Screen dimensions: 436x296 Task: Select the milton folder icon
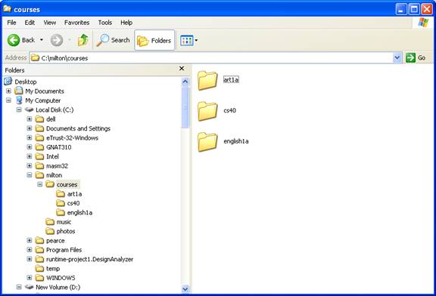coord(40,175)
